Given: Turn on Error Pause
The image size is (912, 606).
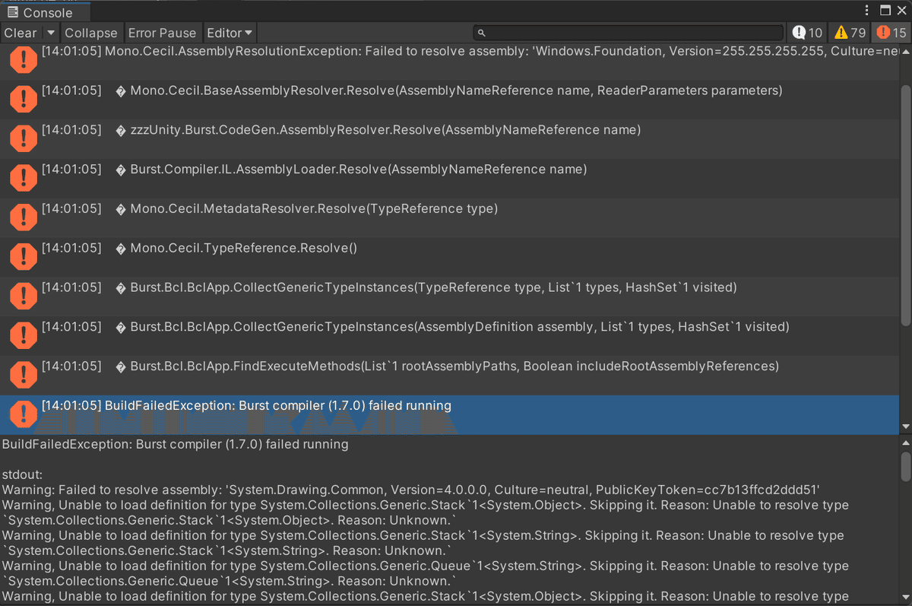Looking at the screenshot, I should coord(162,33).
